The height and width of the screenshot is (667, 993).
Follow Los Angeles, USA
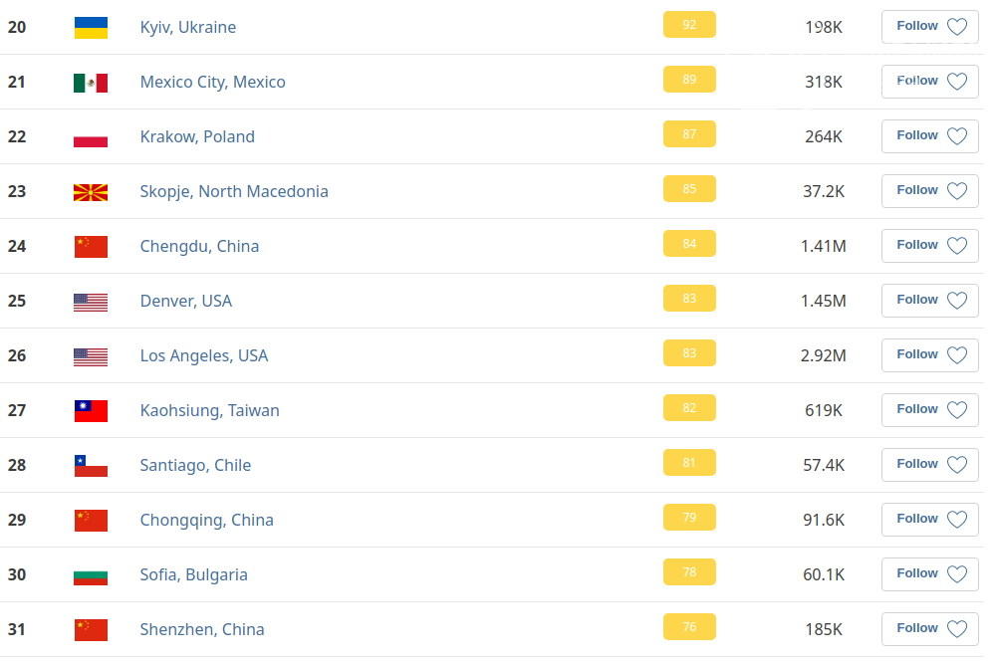click(929, 355)
